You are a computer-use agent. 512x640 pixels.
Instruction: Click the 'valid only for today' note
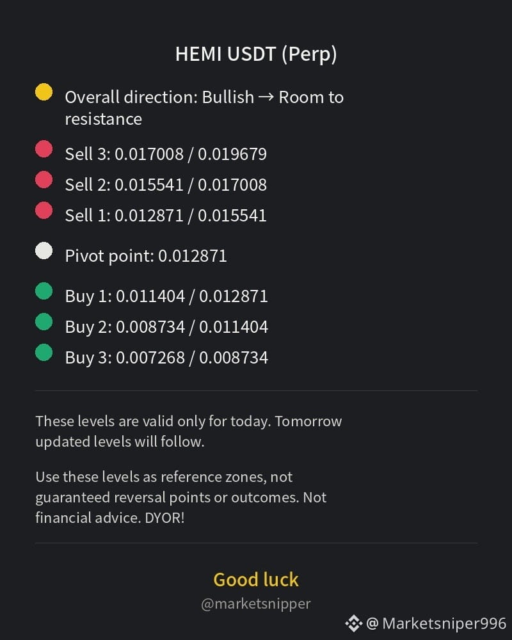(x=189, y=431)
